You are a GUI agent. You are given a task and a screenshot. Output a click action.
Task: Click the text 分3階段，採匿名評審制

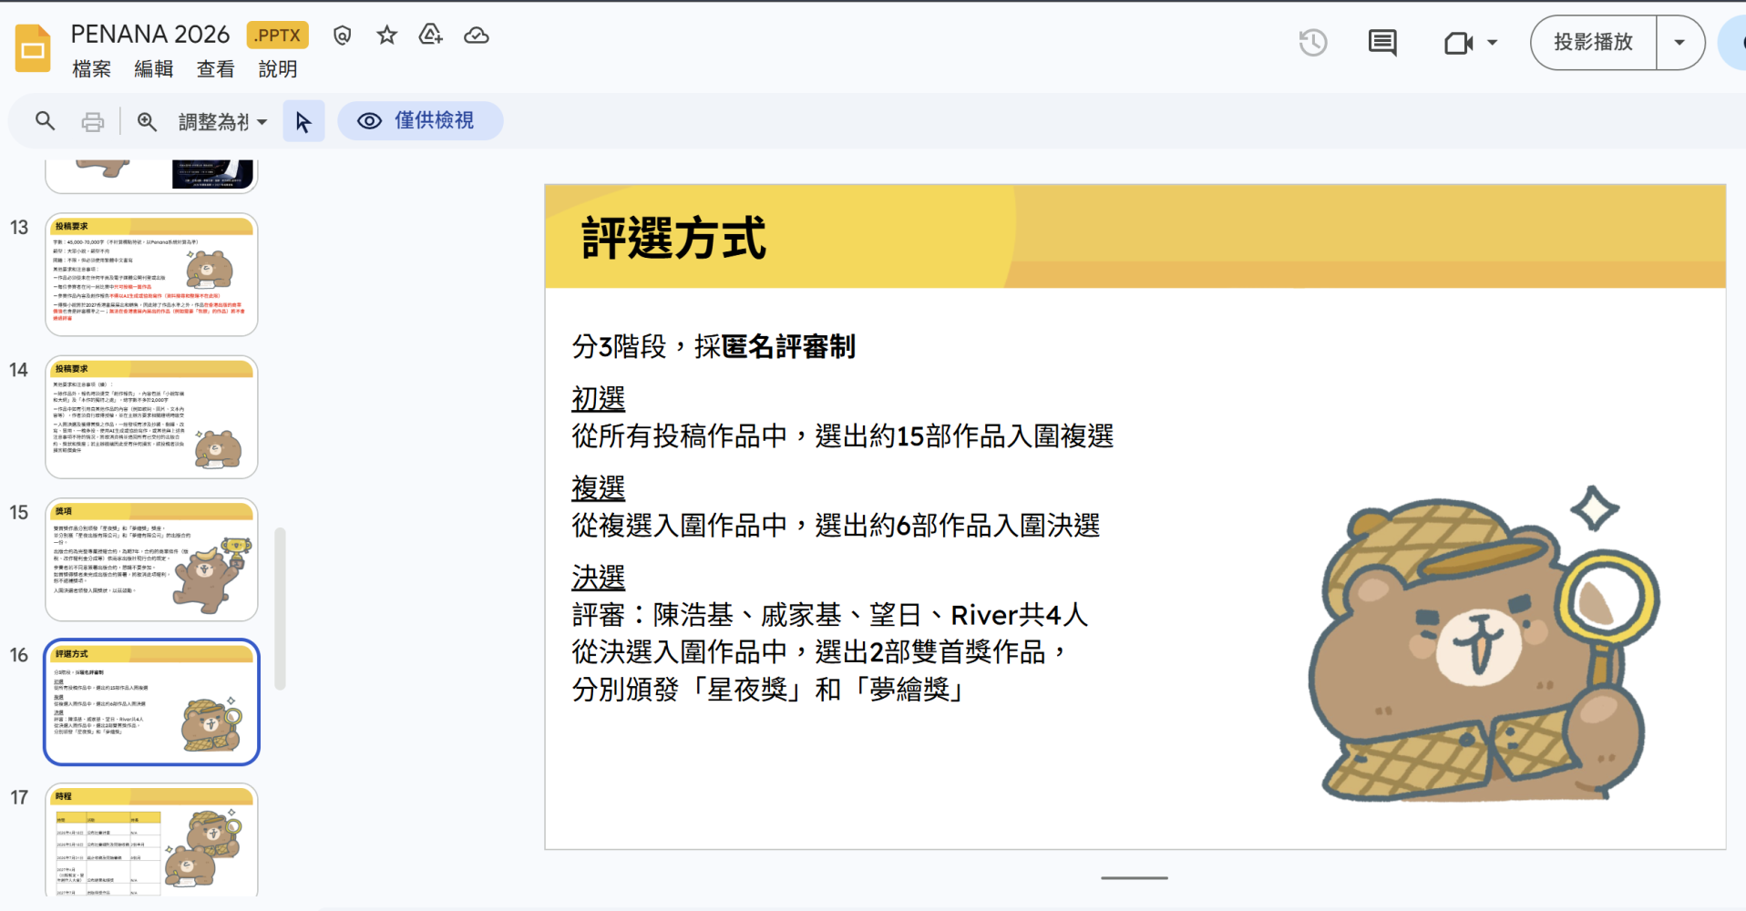tap(714, 346)
